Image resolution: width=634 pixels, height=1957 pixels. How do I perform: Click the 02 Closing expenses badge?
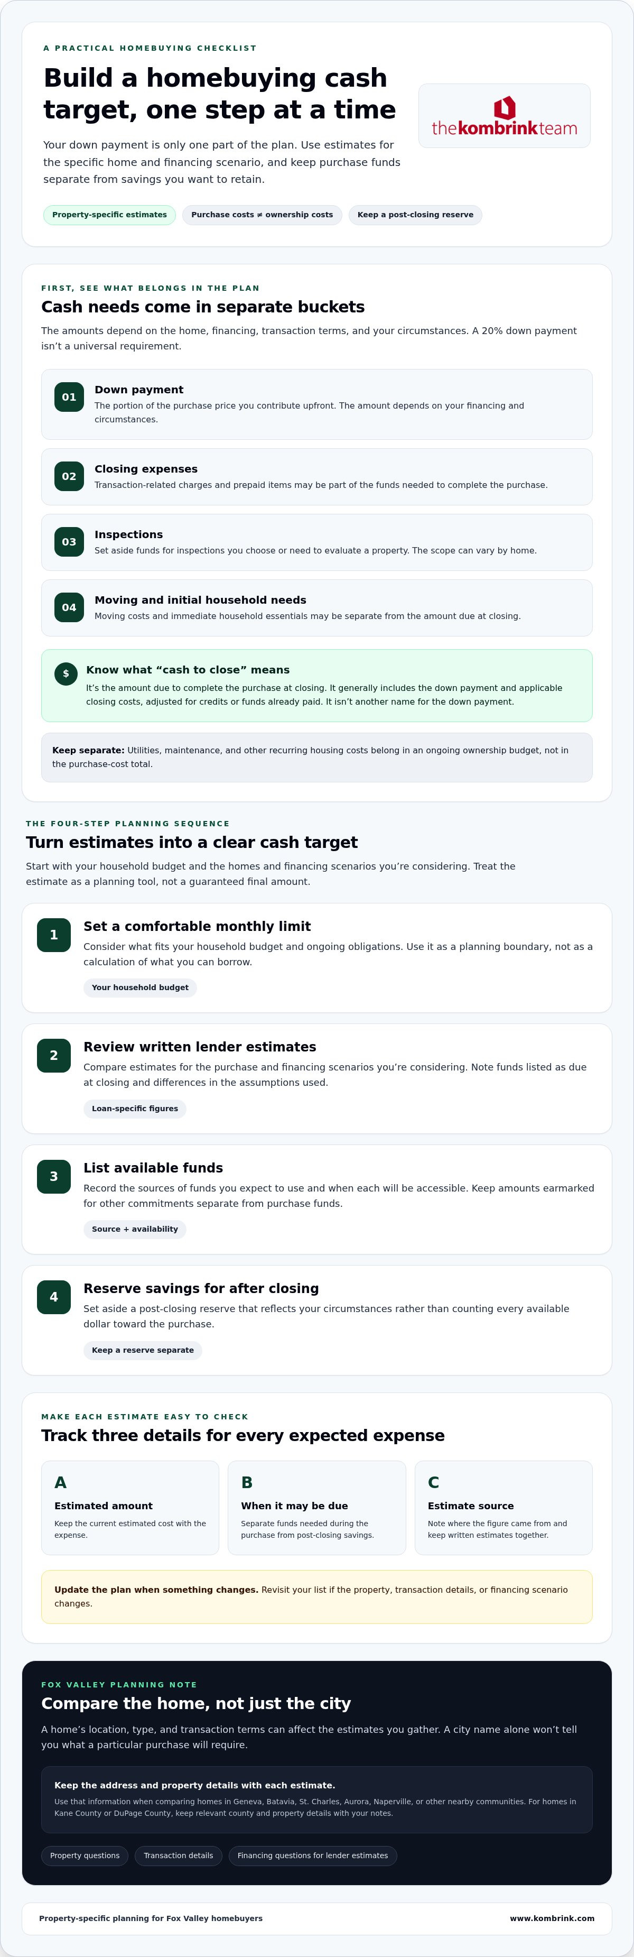69,476
